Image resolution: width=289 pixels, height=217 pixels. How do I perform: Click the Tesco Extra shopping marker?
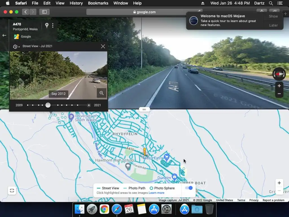tap(167, 157)
